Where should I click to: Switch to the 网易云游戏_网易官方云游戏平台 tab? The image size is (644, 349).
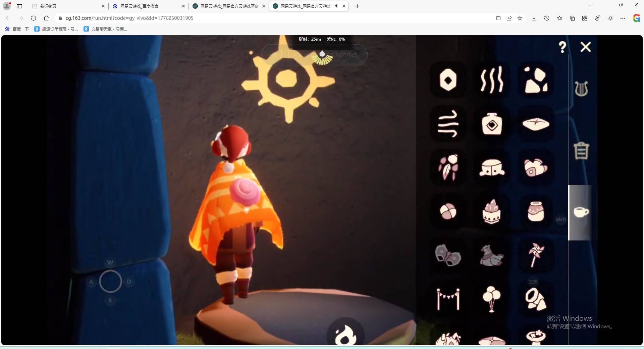[x=229, y=6]
